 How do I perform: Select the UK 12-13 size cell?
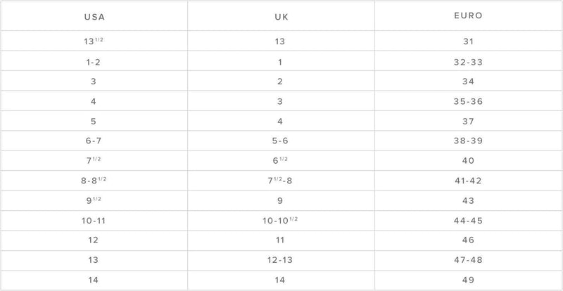coord(281,259)
